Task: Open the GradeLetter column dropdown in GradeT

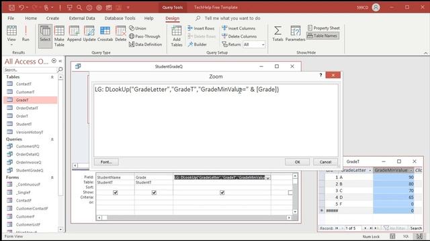Action: 370,170
